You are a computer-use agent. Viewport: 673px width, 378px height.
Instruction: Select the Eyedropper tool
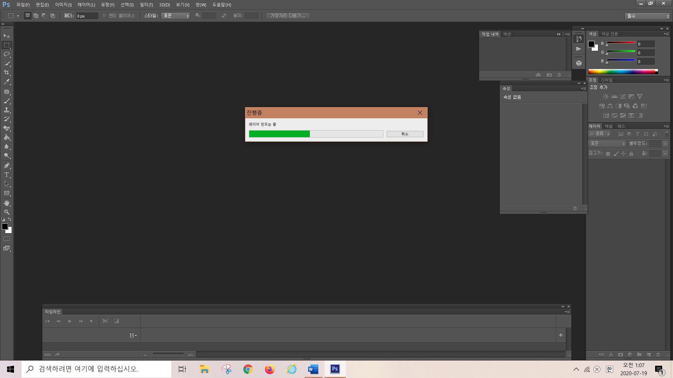pyautogui.click(x=7, y=82)
